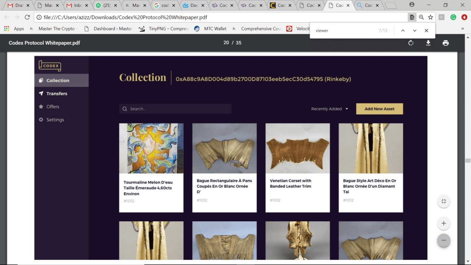Image resolution: width=471 pixels, height=265 pixels.
Task: Open a new browser tab
Action: tap(391, 6)
